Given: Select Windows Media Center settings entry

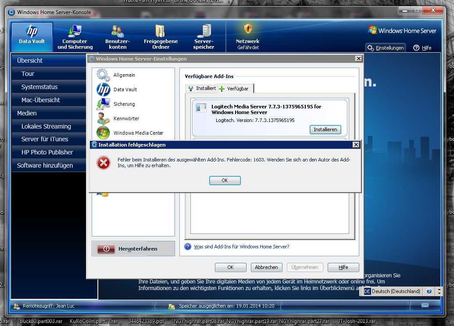Looking at the screenshot, I should click(138, 133).
